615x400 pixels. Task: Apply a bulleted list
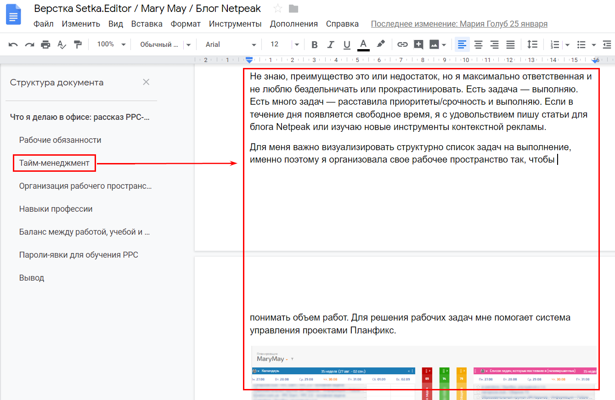pyautogui.click(x=581, y=45)
